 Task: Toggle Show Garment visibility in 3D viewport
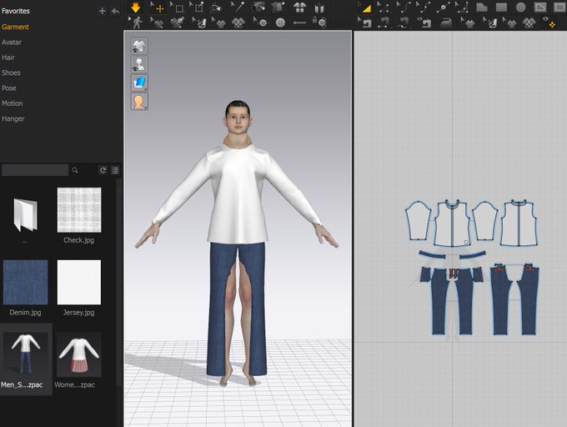139,46
